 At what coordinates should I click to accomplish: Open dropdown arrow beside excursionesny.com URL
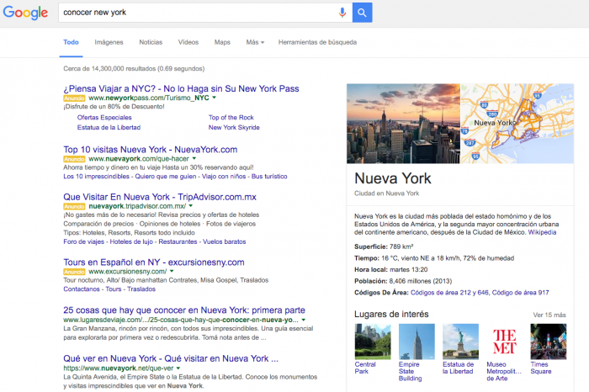[x=171, y=272]
